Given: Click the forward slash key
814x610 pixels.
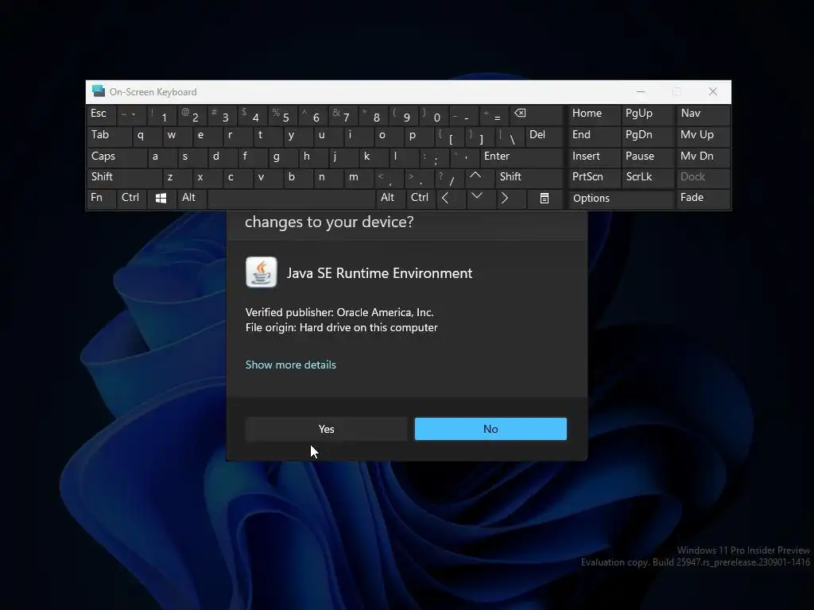Looking at the screenshot, I should click(448, 177).
